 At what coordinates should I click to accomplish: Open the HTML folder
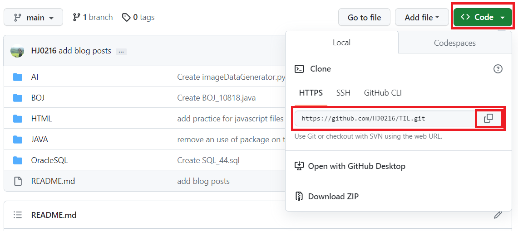[x=41, y=119]
